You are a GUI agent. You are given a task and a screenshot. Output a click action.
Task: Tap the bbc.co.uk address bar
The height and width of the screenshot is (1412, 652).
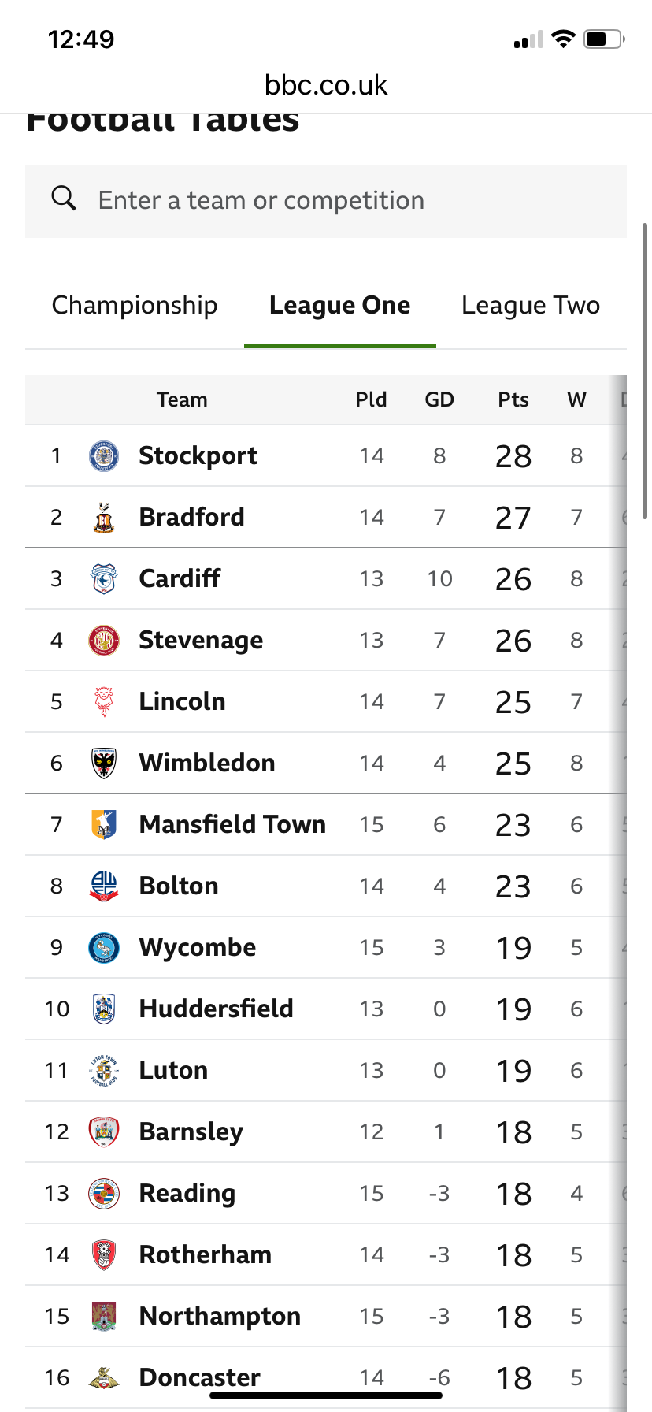[x=326, y=85]
